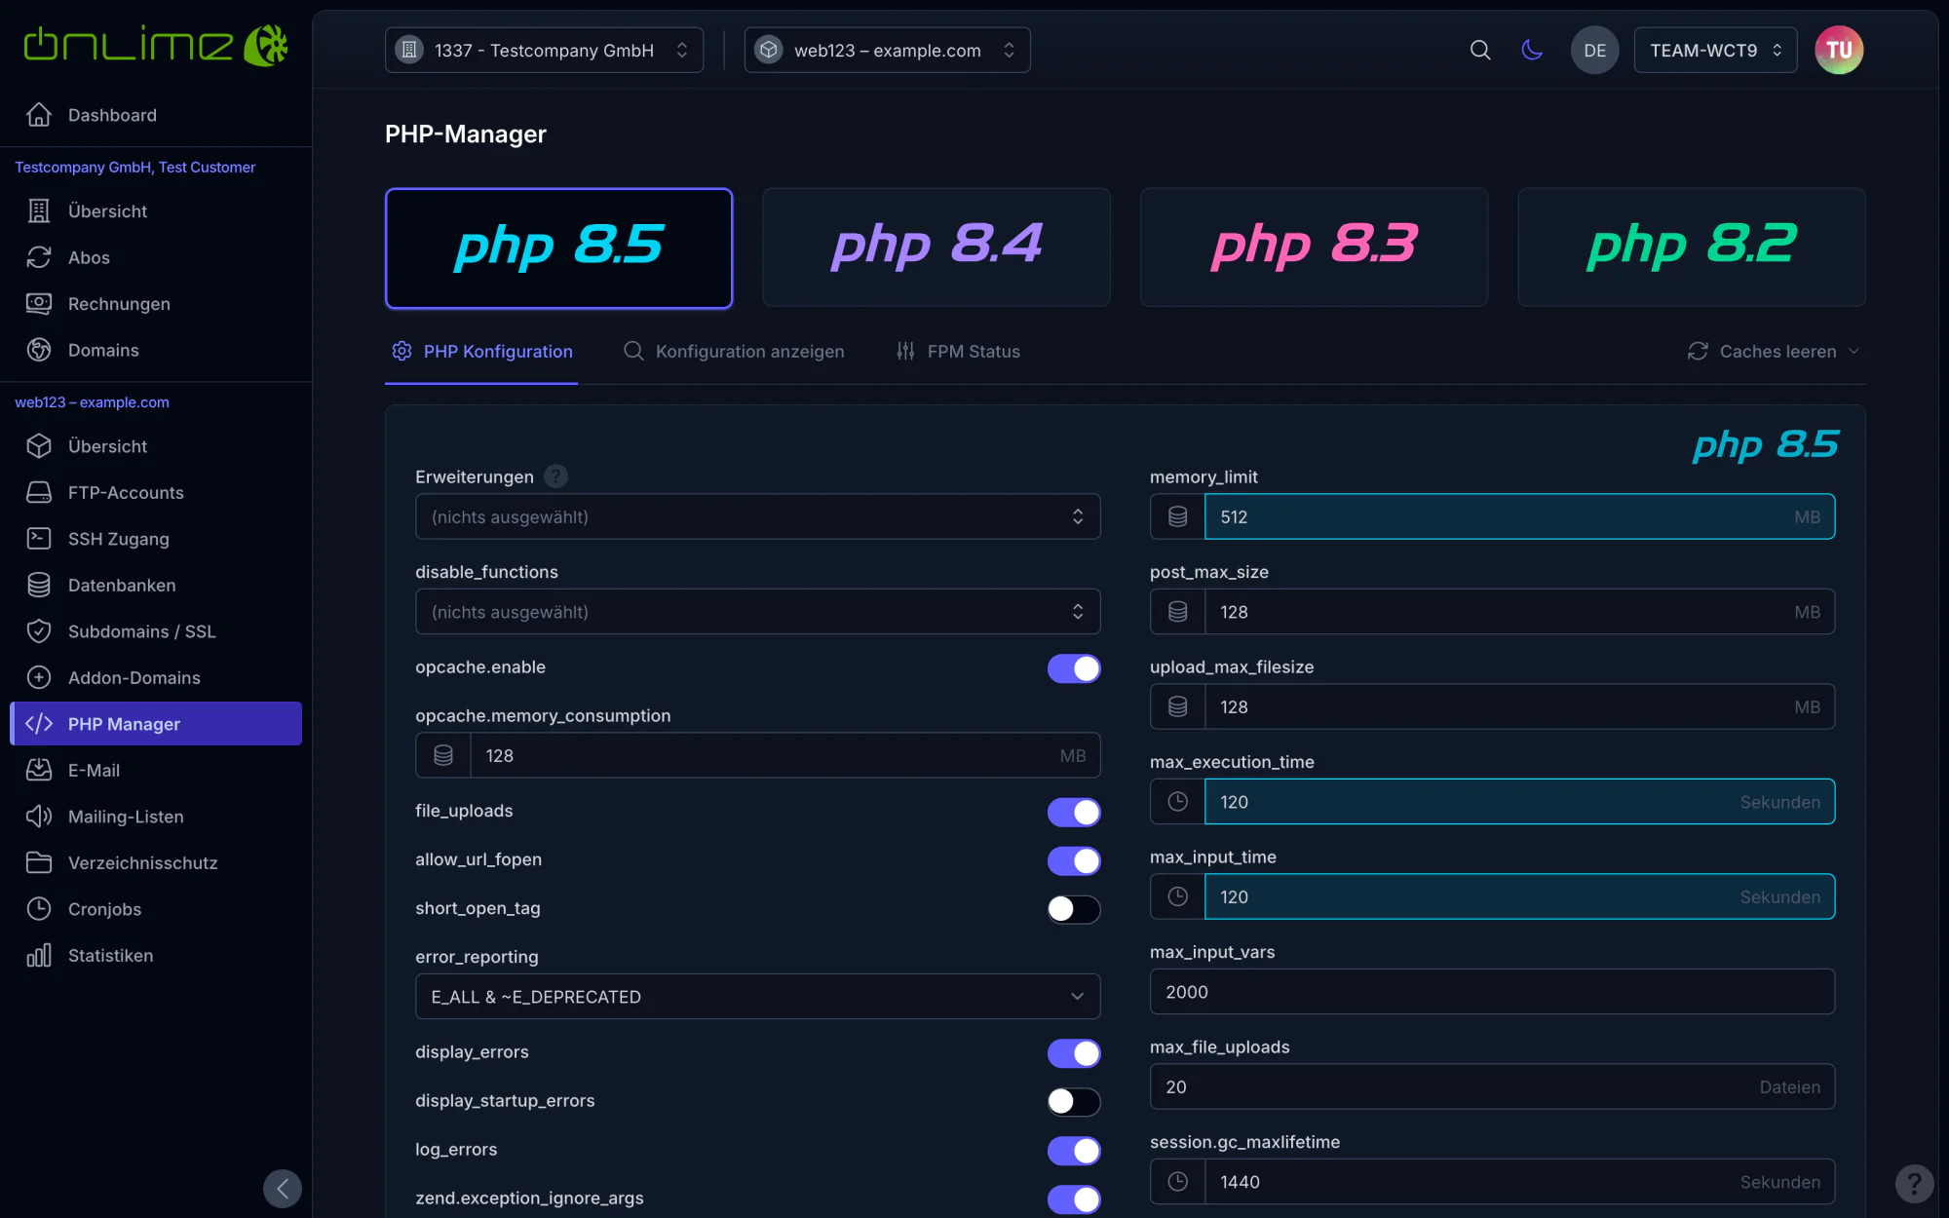This screenshot has width=1949, height=1218.
Task: Switch to Konfiguration anzeigen tab
Action: (x=734, y=352)
